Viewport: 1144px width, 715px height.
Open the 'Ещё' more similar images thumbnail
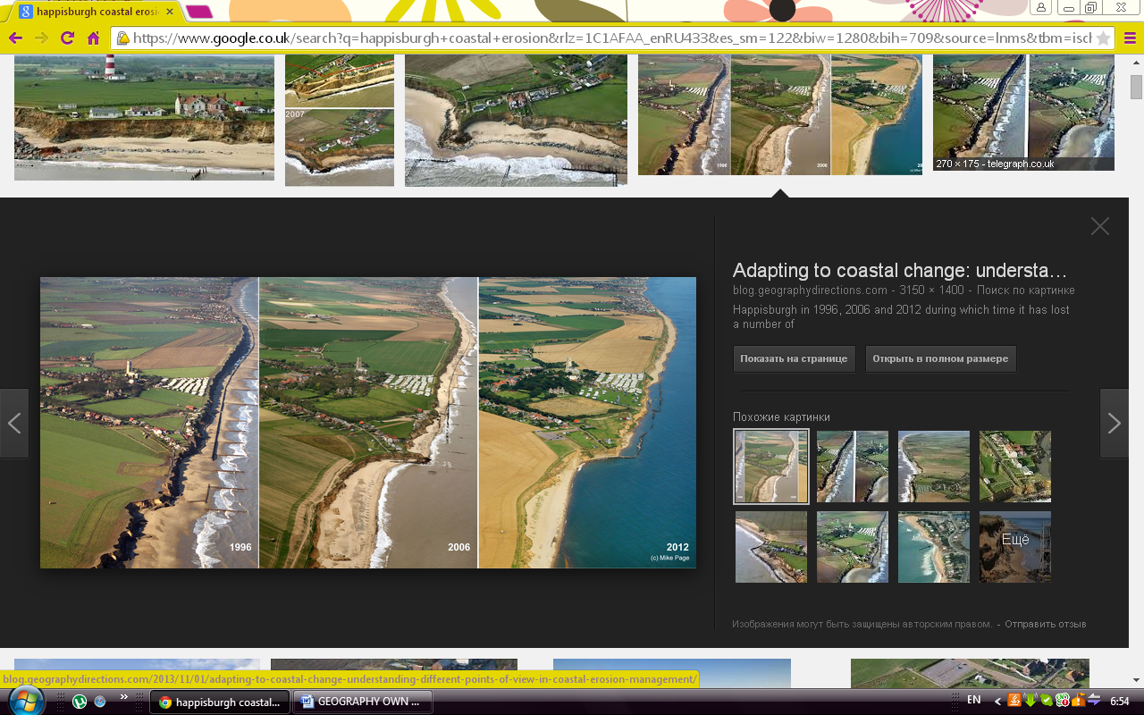coord(1015,547)
